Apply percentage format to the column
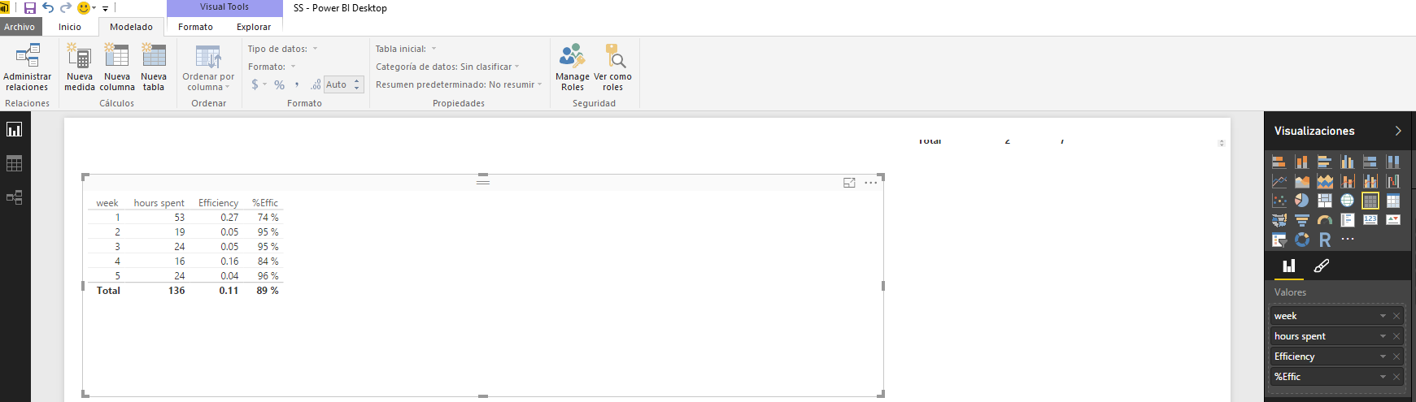Screen dimensions: 1416x402 coord(279,84)
